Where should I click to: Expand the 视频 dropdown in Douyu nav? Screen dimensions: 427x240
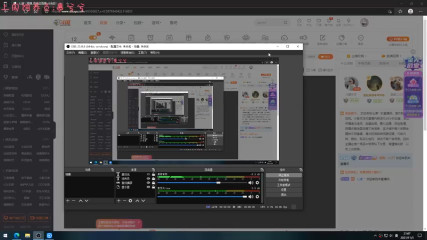click(138, 23)
